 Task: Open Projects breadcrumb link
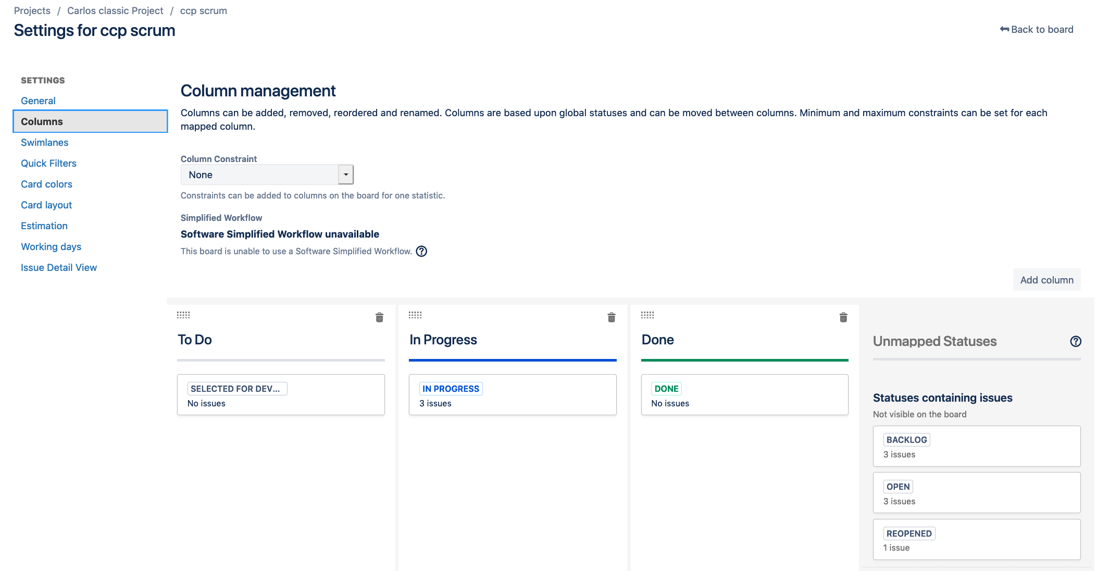[x=32, y=11]
